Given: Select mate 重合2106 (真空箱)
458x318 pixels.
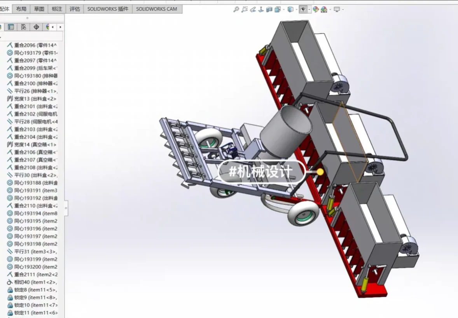Looking at the screenshot, I should (31, 152).
